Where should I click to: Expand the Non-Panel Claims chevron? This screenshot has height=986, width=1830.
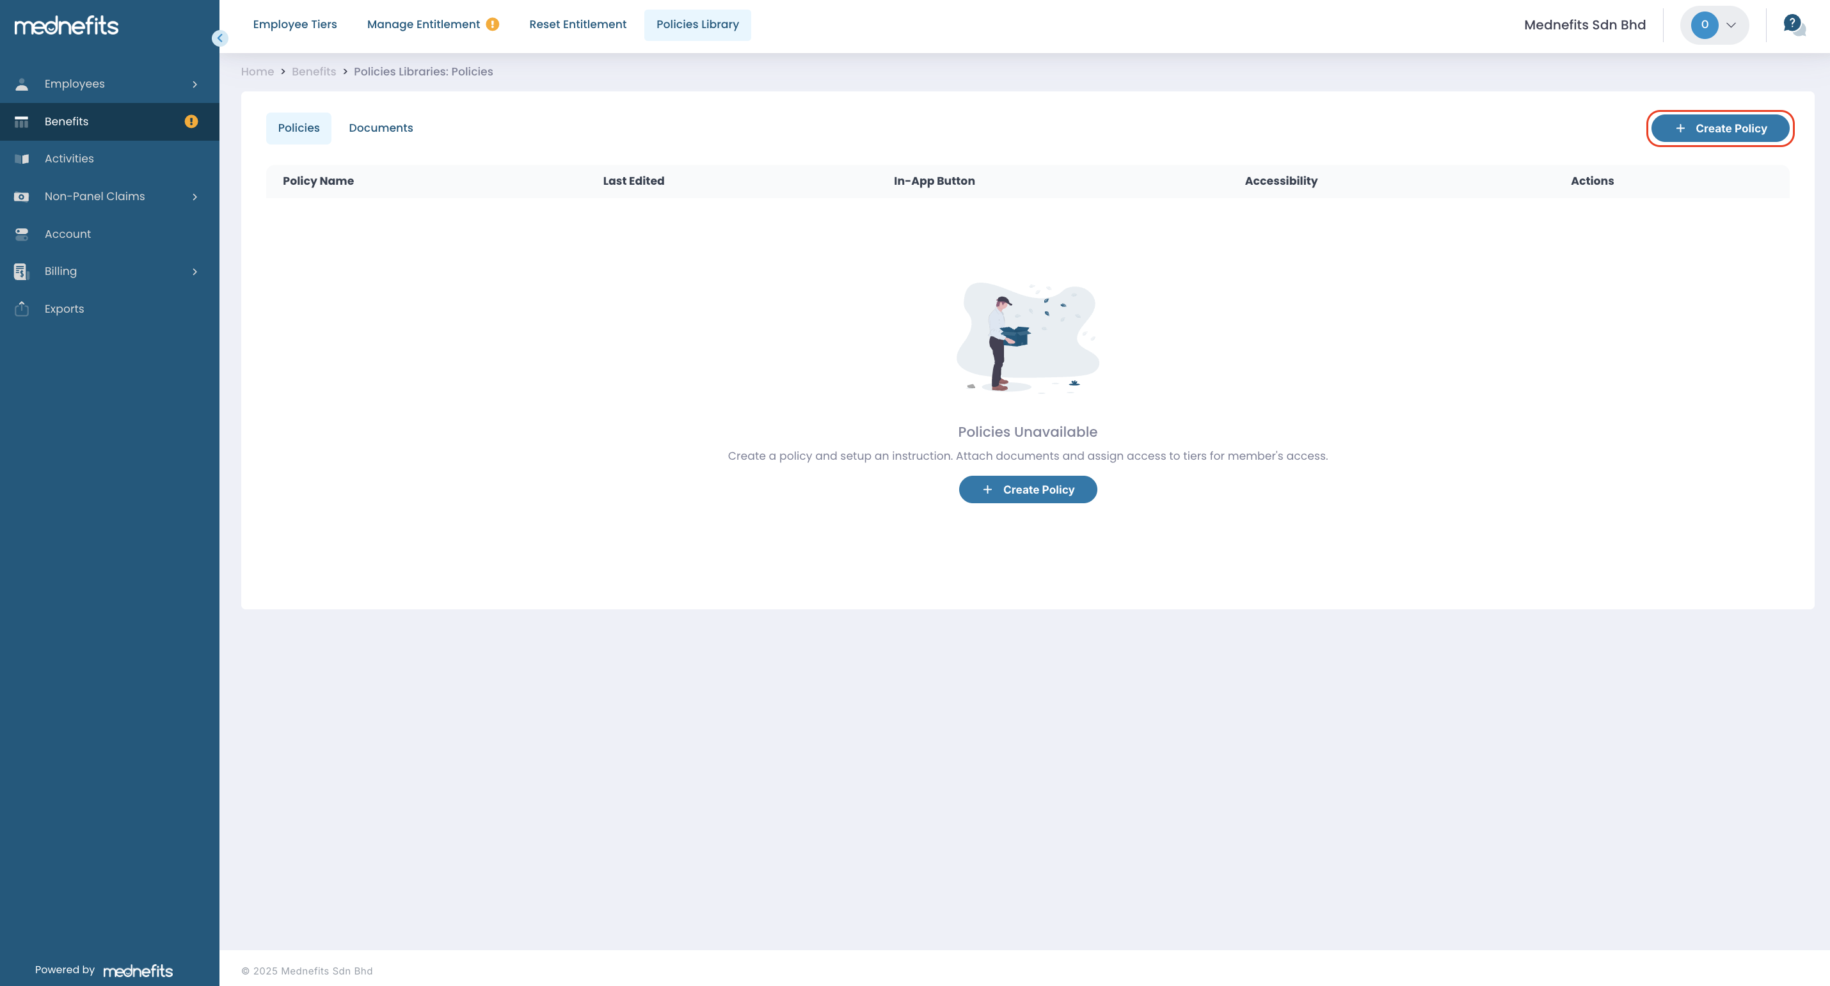(x=195, y=197)
